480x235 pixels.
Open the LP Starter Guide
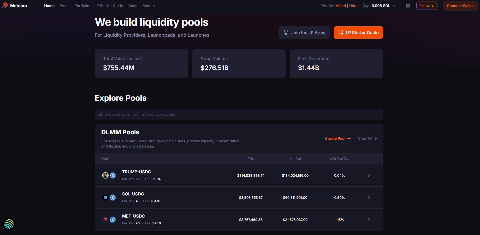tap(358, 32)
